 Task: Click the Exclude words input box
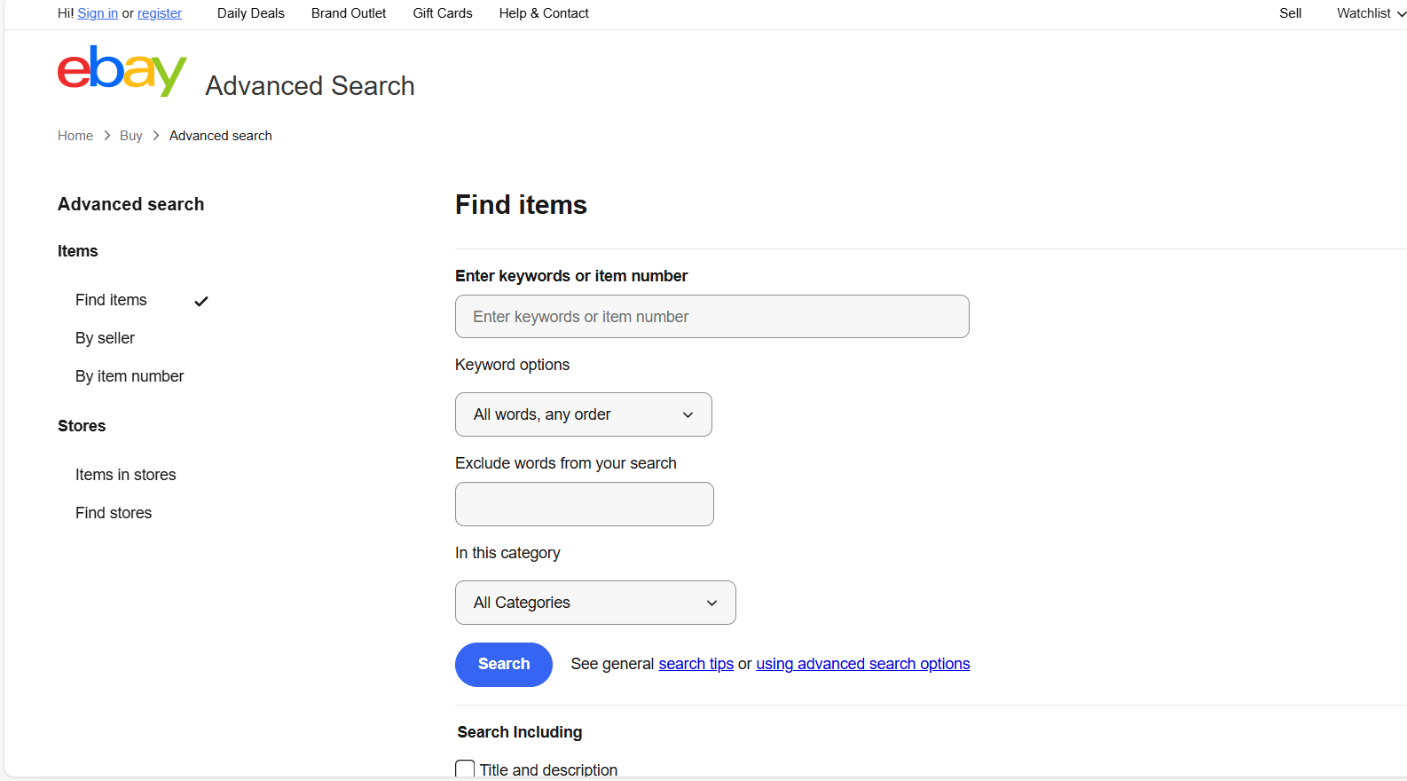tap(584, 504)
